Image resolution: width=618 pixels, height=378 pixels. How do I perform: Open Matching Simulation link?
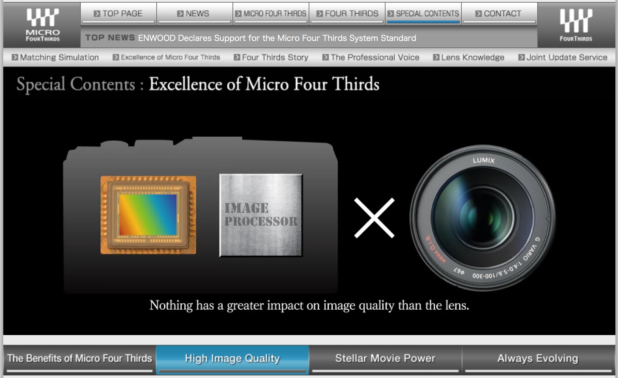pos(55,58)
